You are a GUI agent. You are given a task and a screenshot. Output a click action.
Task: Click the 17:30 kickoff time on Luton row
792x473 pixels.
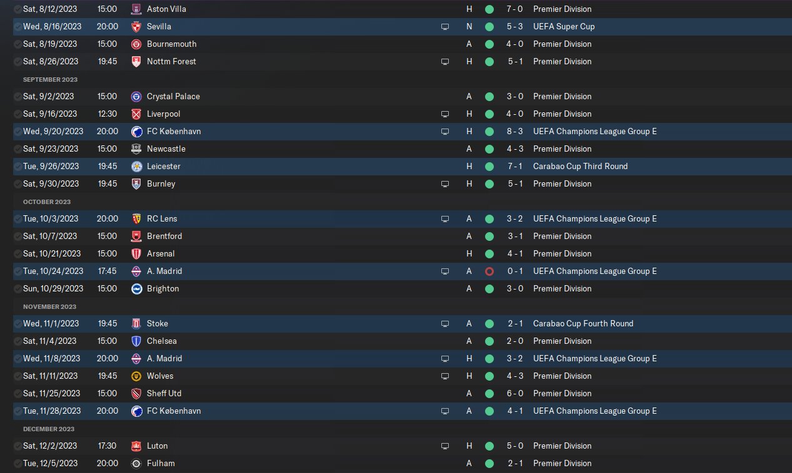coord(107,446)
